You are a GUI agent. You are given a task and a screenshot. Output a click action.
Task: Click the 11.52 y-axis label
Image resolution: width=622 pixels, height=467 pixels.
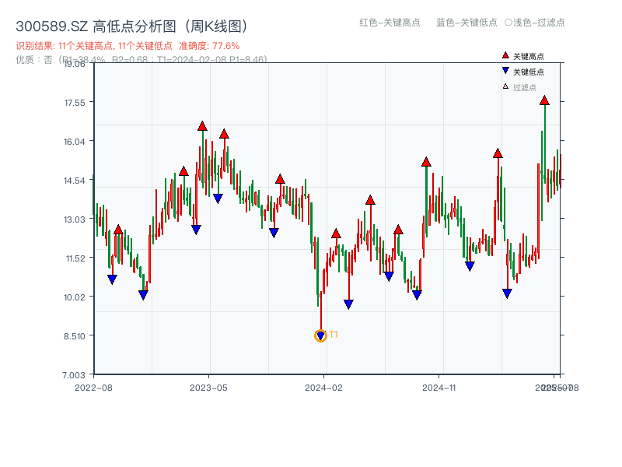[x=75, y=258]
